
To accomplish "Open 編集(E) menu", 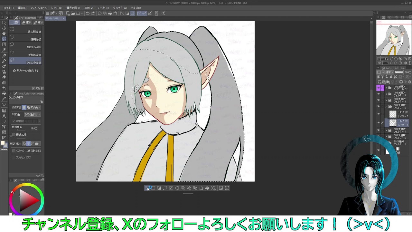I will (x=22, y=8).
